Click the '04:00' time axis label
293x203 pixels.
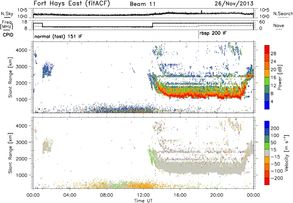70,195
